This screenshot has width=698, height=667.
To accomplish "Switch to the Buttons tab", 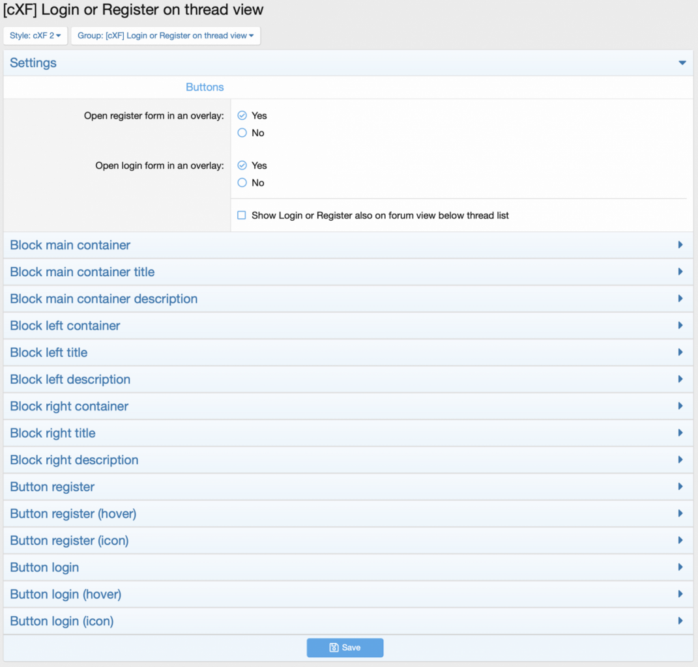I will click(x=205, y=87).
